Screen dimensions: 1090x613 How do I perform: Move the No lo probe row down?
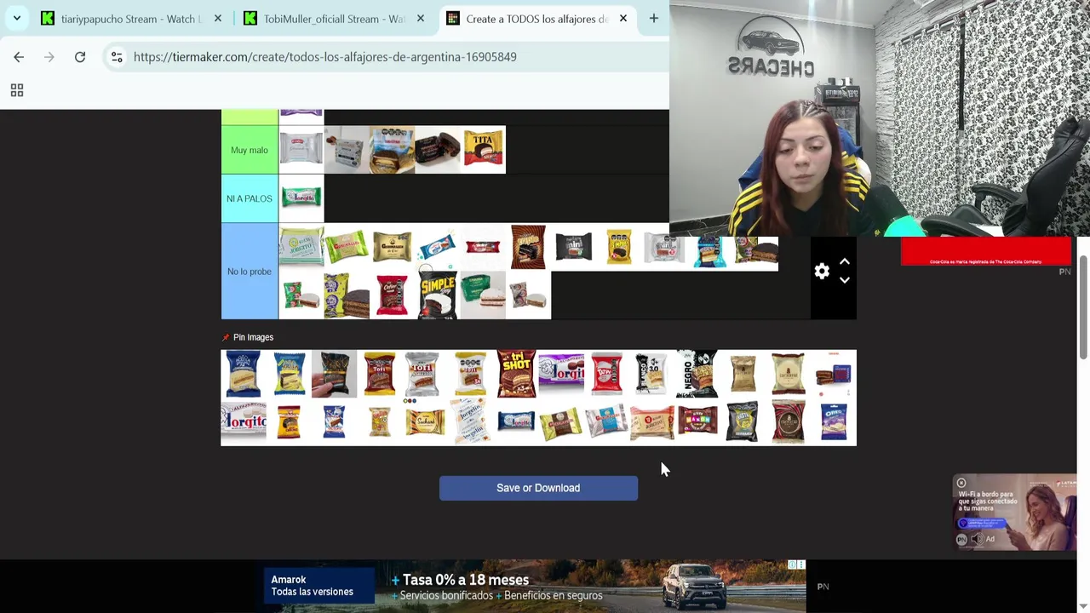coord(844,280)
